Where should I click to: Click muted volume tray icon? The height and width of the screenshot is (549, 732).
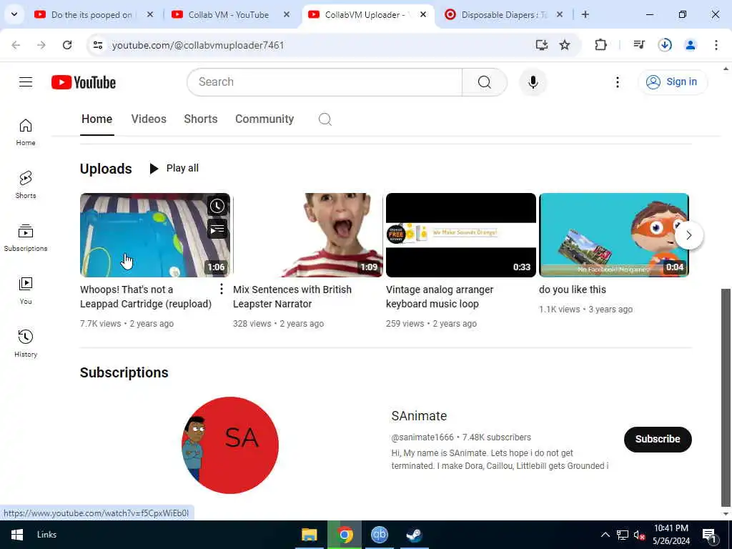tap(639, 535)
